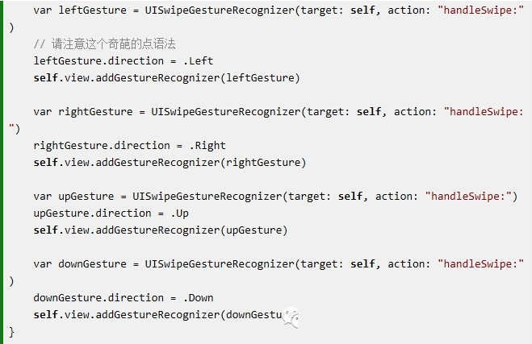Click 'var downGesture' declaration text

80,264
